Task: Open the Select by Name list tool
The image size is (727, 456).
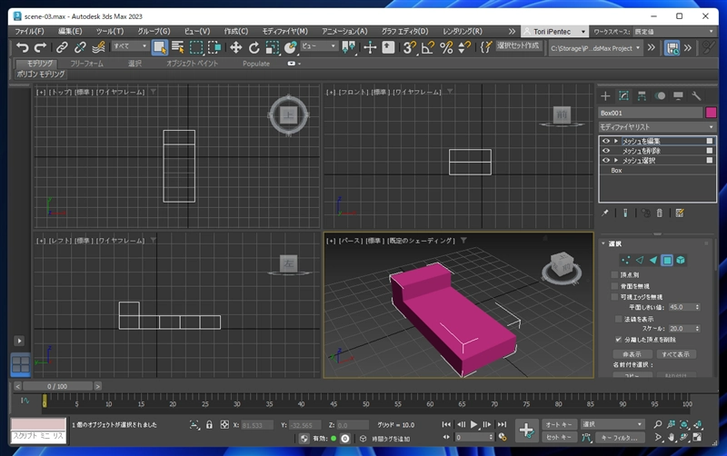Action: point(177,47)
